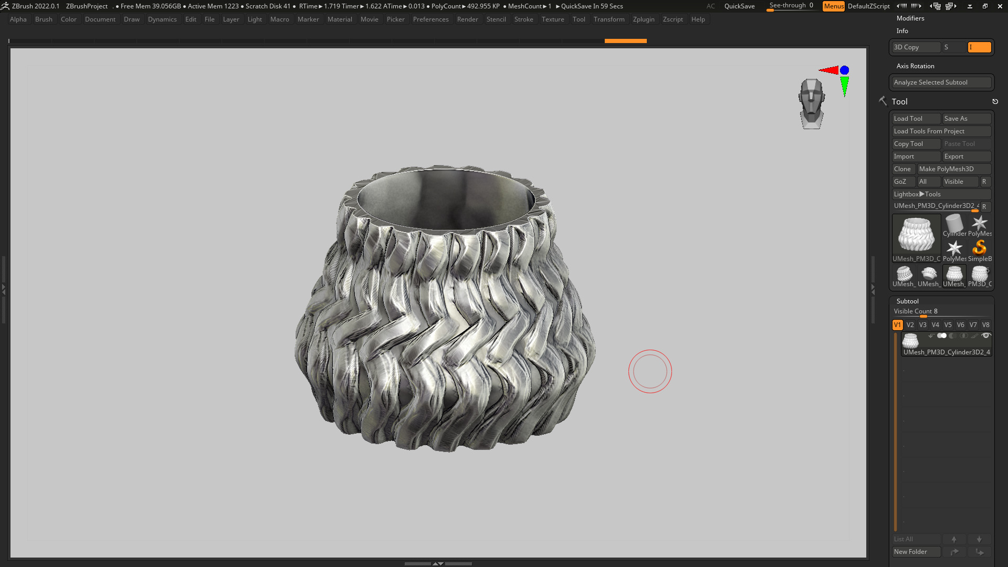Select the V8 visibility set
Viewport: 1008px width, 567px height.
(x=985, y=325)
